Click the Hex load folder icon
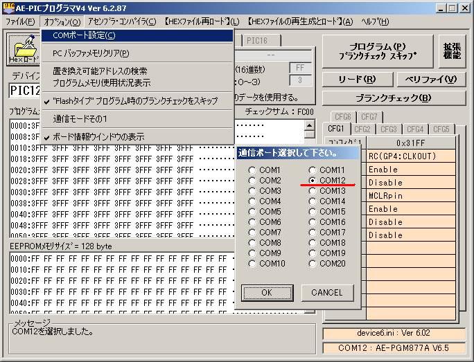474x362 pixels. (24, 49)
